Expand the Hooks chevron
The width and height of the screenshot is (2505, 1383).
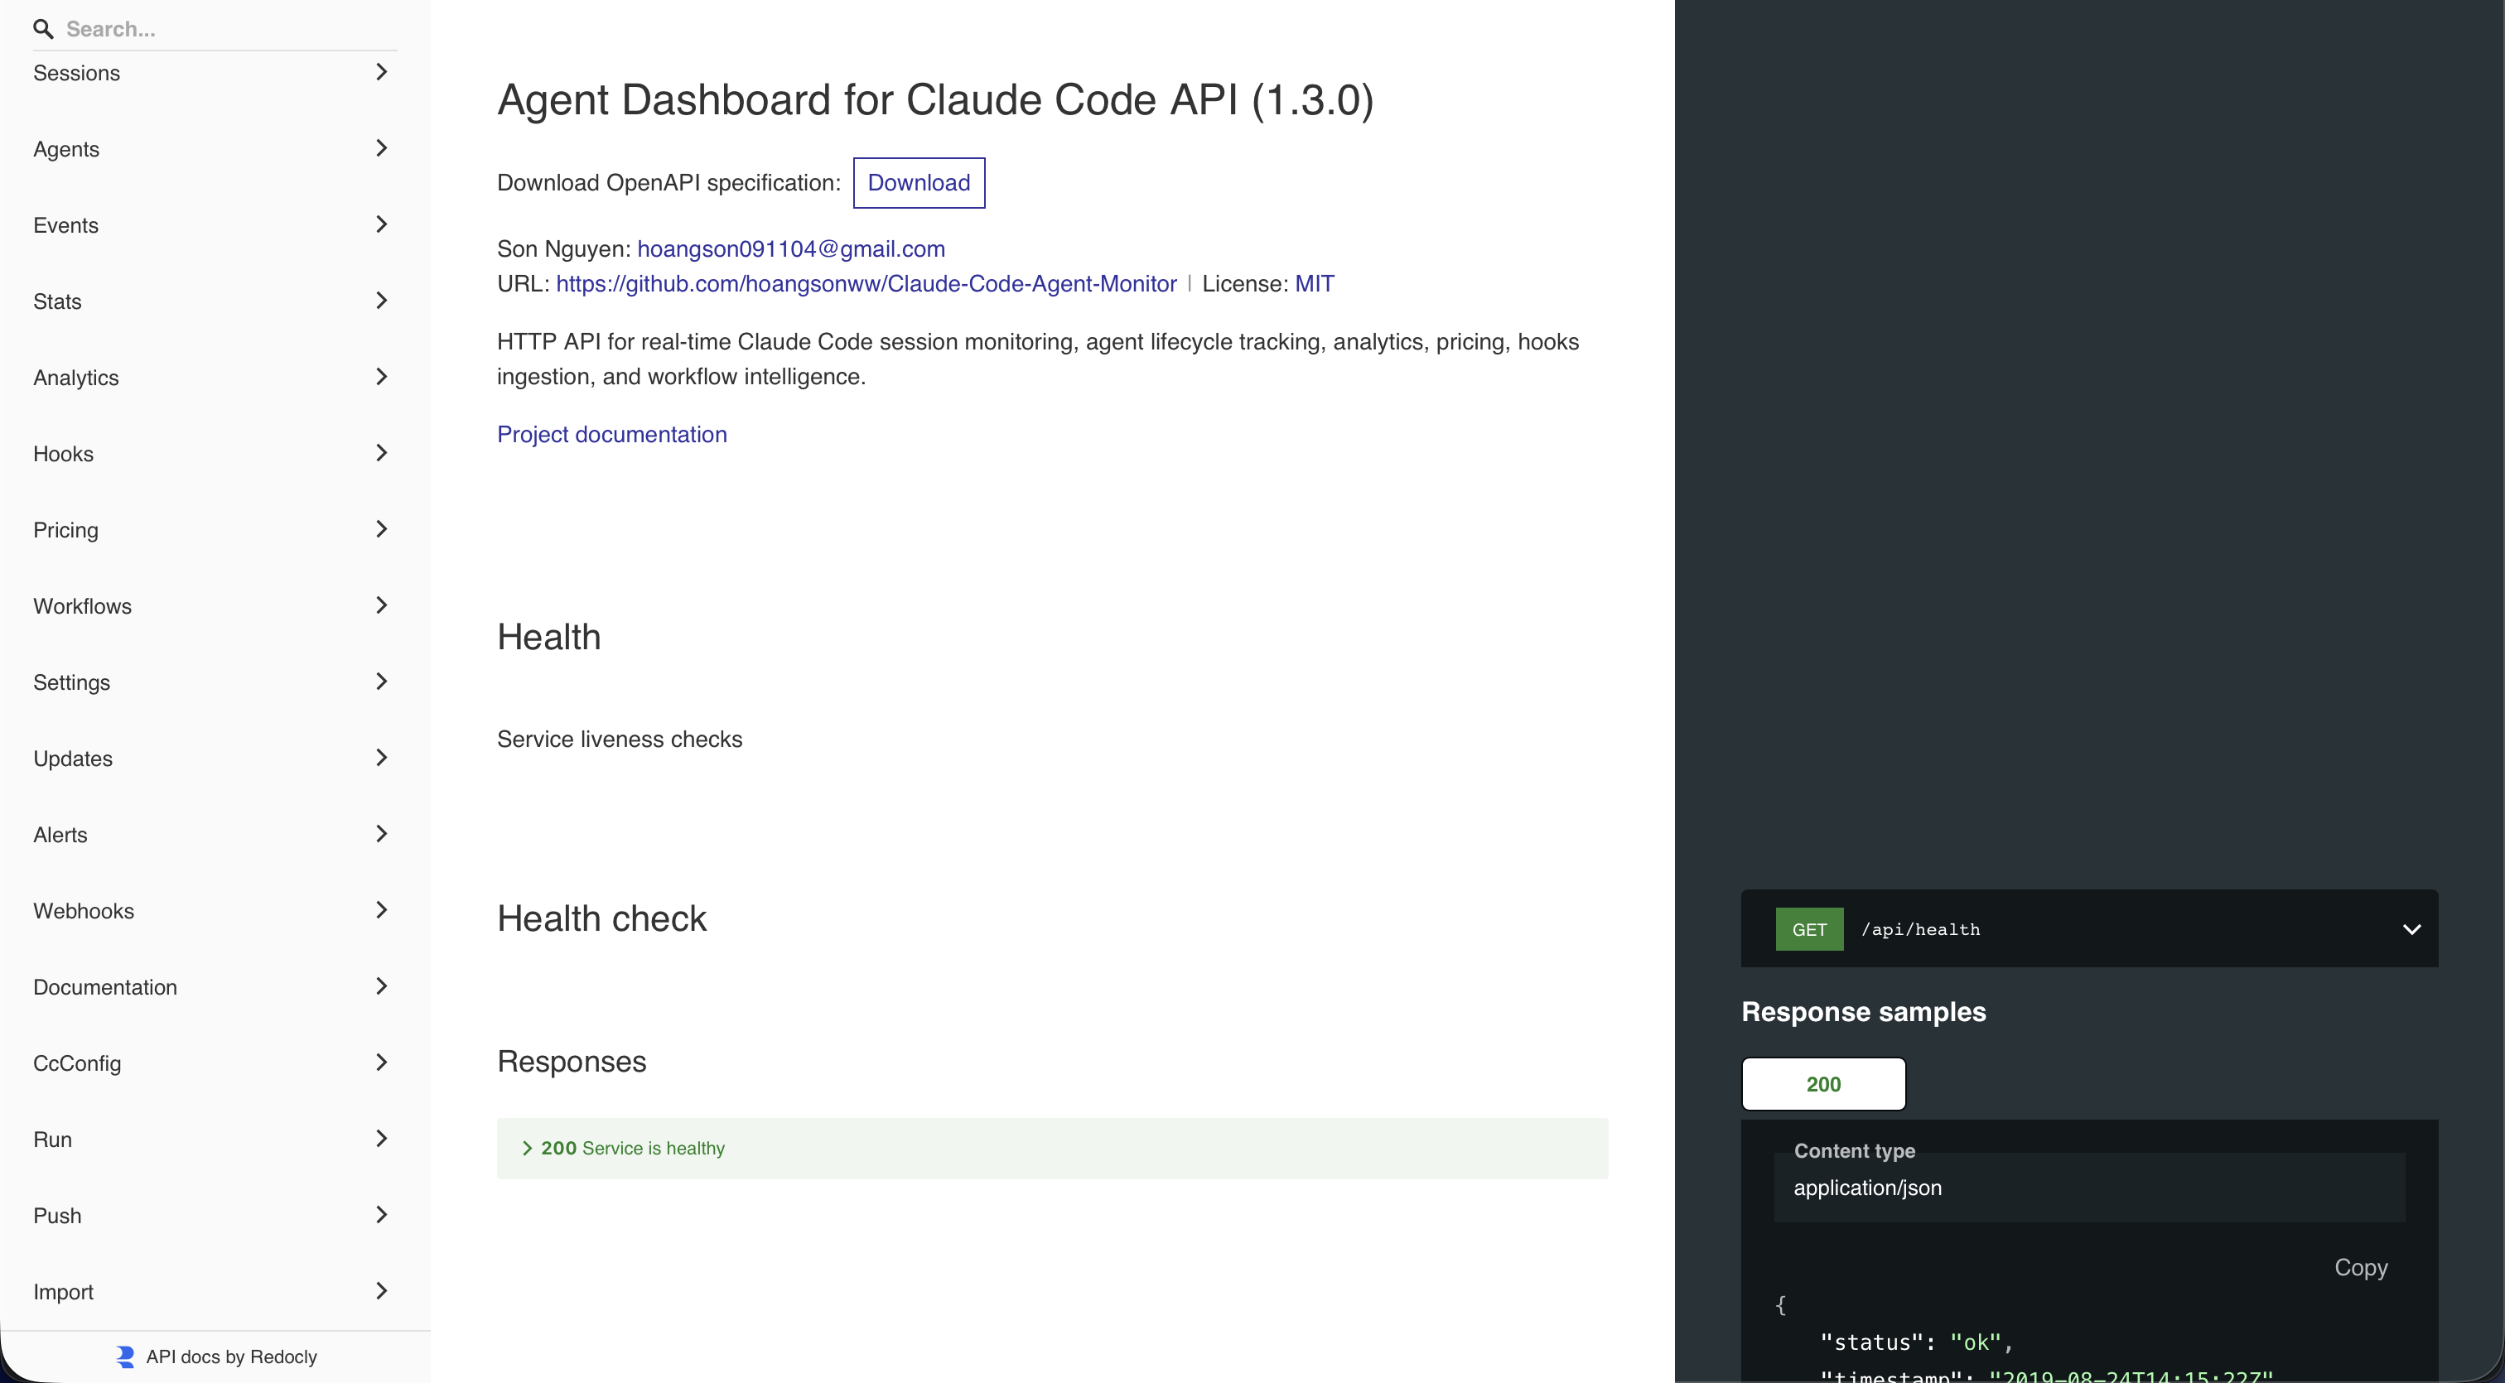381,453
